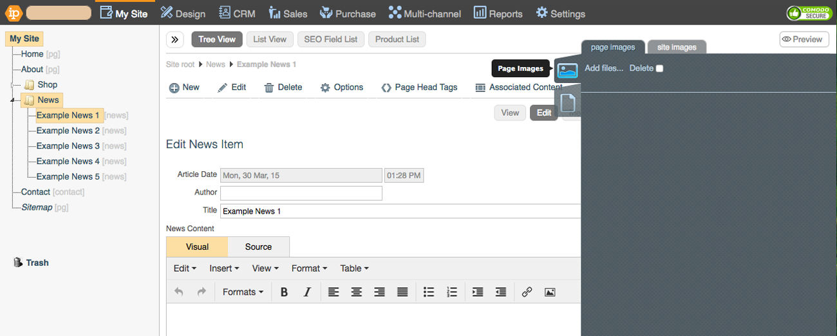Image resolution: width=837 pixels, height=336 pixels.
Task: Switch to the Source editor tab
Action: click(258, 247)
